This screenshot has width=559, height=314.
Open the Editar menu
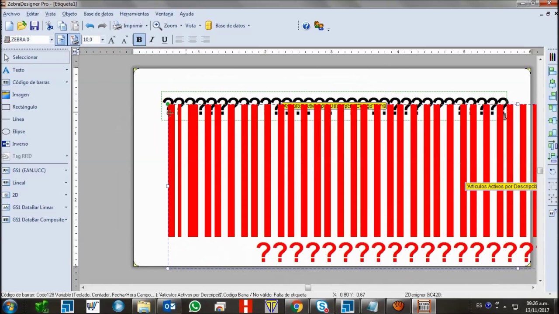(32, 14)
